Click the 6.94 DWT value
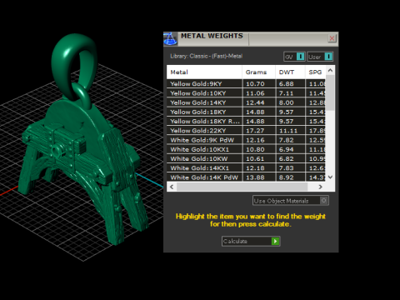Viewport: 400px width, 300px height. [287, 149]
